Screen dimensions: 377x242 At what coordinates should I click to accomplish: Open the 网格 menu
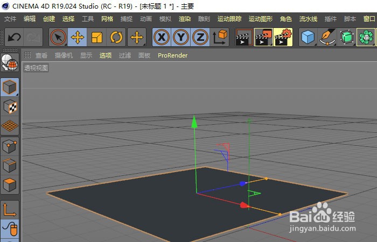pos(107,19)
